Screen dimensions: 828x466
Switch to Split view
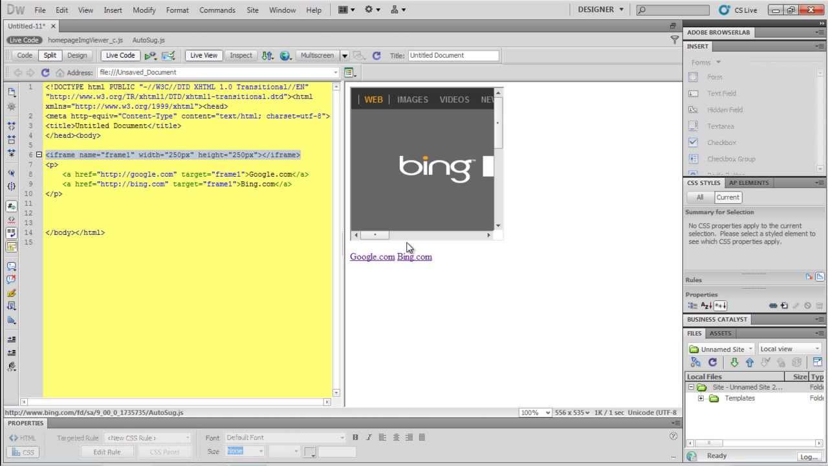(50, 56)
